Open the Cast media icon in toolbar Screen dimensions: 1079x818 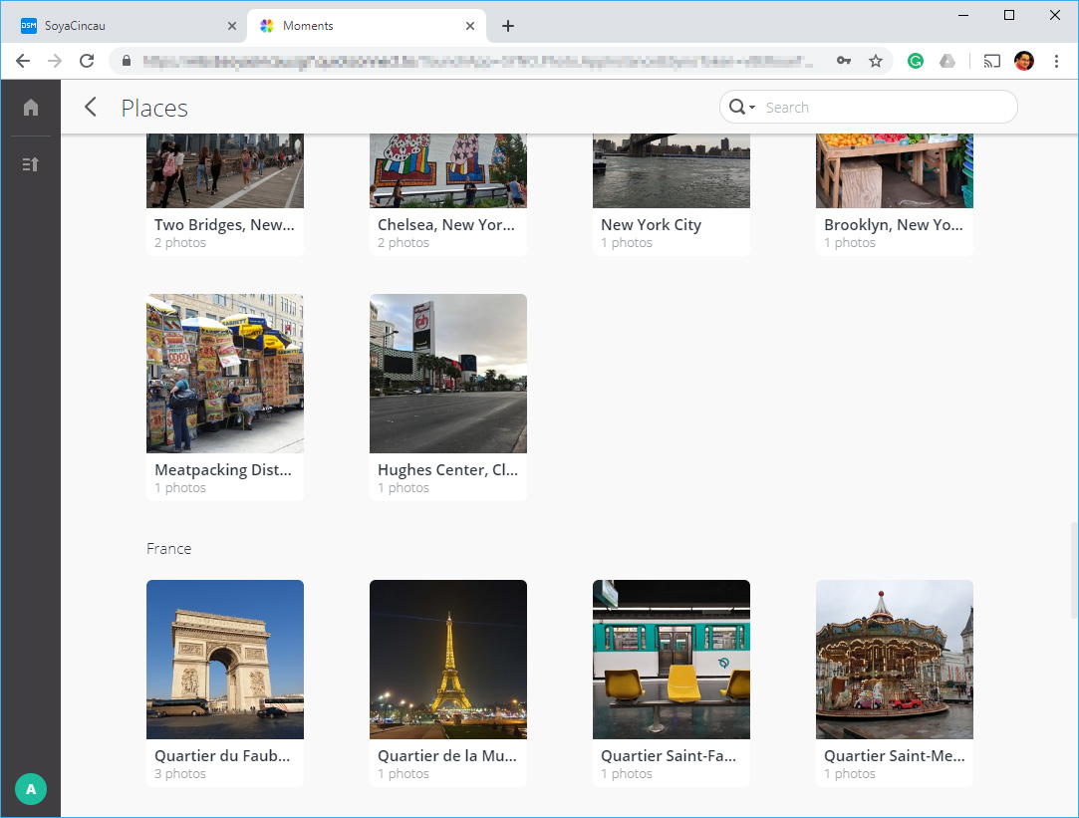click(991, 61)
